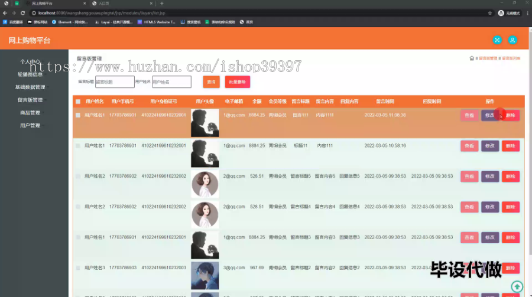Click 修改 in the 留言标题5 row
This screenshot has height=297, width=532.
pos(489,177)
